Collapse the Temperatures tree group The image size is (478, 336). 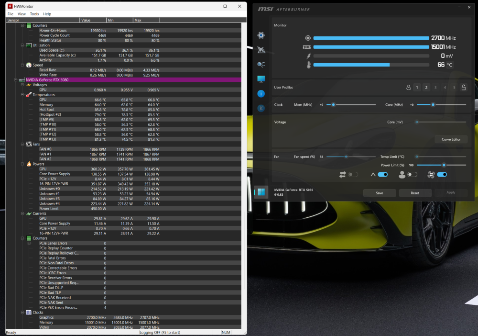(x=22, y=95)
